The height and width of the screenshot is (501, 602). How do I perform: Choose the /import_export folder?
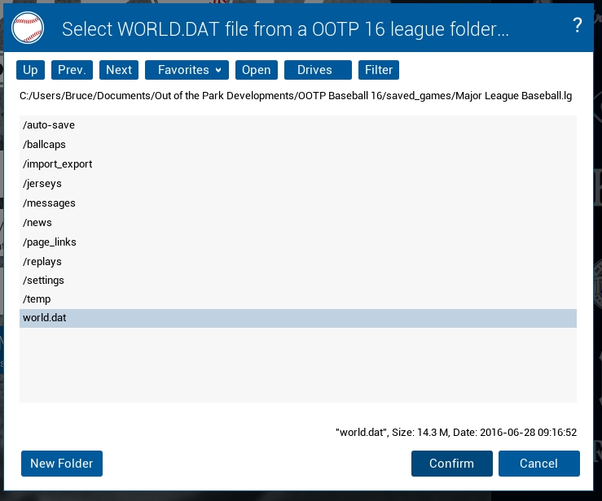coord(58,164)
